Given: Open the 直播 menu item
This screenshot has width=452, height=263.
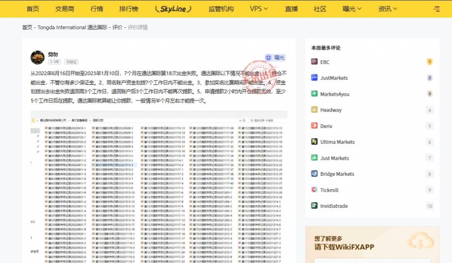Looking at the screenshot, I should tap(291, 9).
